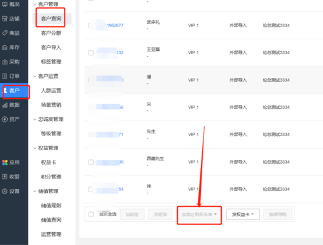Click VIP 1 in 西藏先生 row
This screenshot has width=323, height=245.
click(193, 162)
